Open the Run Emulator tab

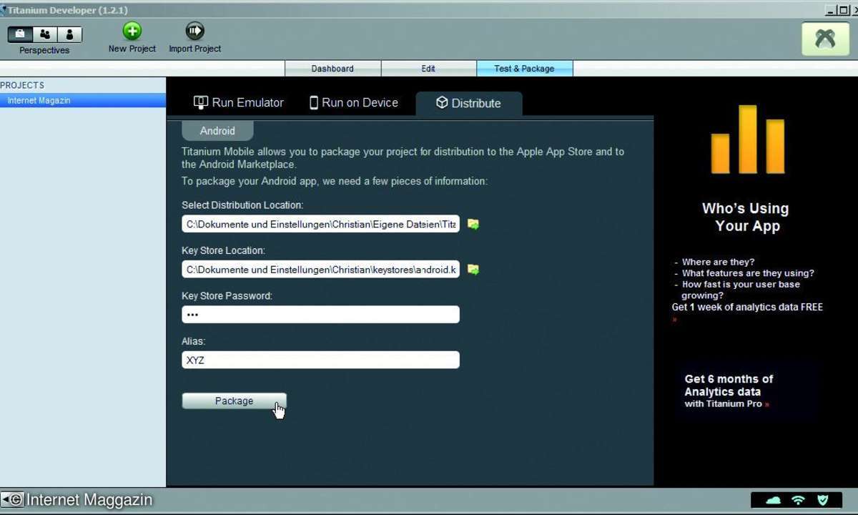(x=239, y=103)
